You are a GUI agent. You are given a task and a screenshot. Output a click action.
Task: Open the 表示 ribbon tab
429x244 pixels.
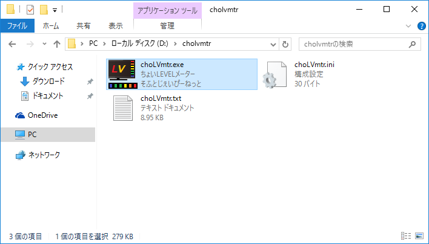coord(116,26)
